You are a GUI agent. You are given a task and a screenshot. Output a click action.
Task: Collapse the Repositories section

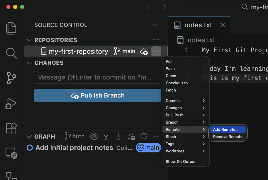pos(29,40)
